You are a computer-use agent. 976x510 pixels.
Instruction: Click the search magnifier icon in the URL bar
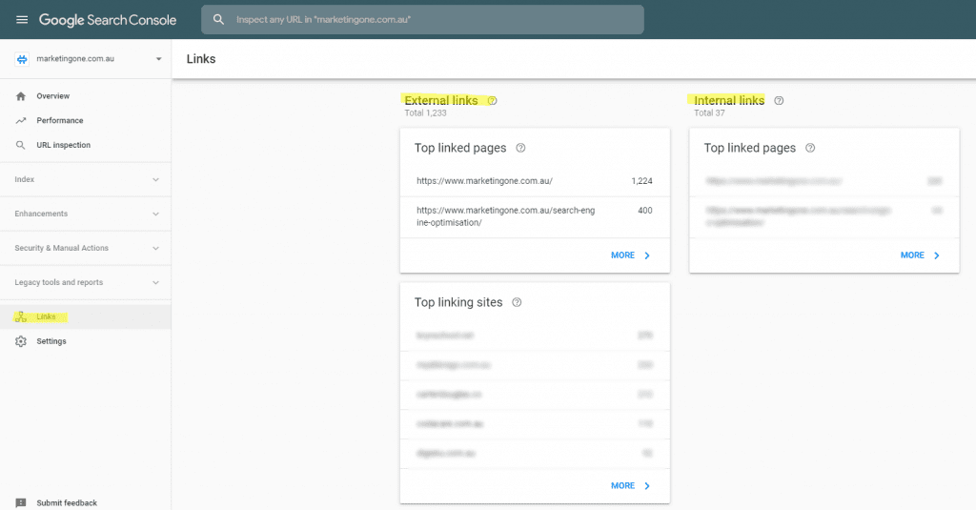[x=218, y=19]
